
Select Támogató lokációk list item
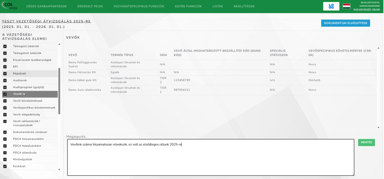point(26,46)
